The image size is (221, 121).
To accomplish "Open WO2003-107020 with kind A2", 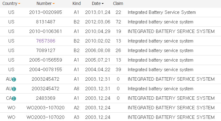I will pos(45,108).
